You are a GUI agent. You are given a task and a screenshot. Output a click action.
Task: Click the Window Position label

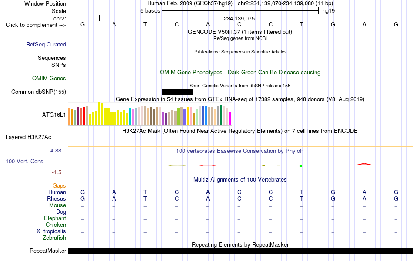click(x=45, y=3)
